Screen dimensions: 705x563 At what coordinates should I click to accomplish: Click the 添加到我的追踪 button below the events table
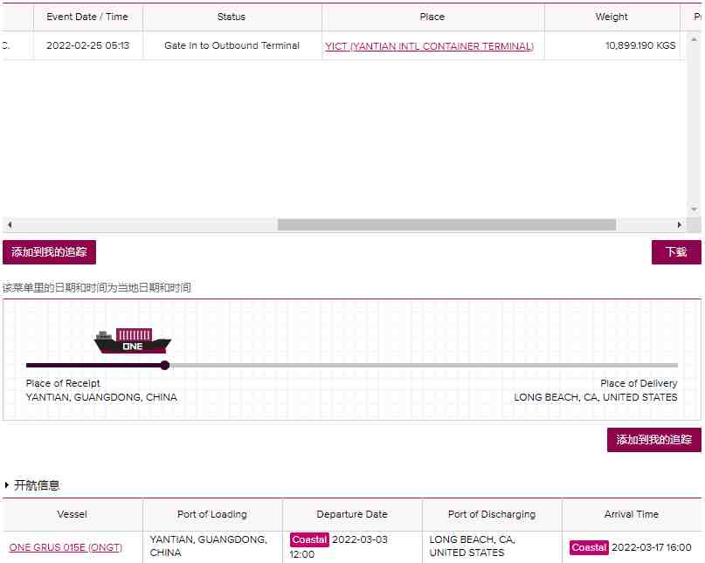[50, 252]
